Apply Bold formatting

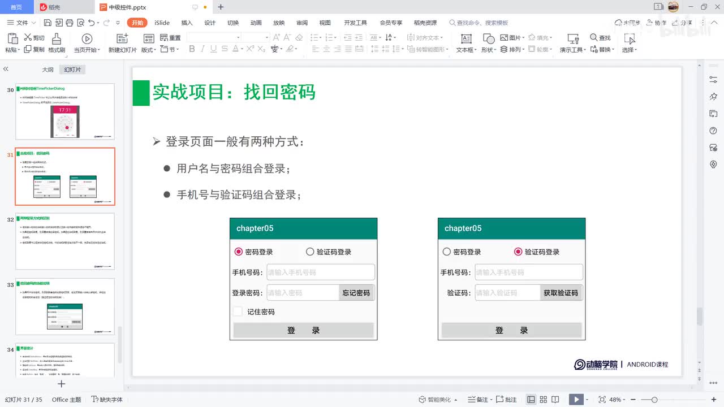click(x=192, y=49)
